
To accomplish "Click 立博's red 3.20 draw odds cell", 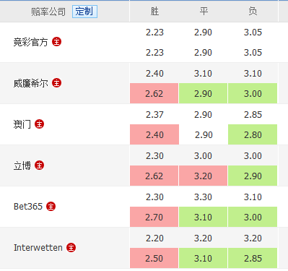I will (x=203, y=176).
